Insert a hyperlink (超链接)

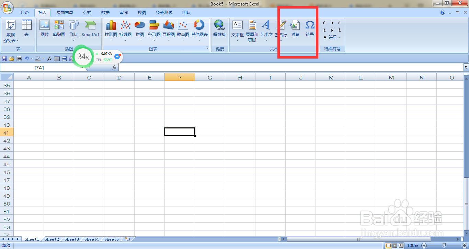click(219, 29)
